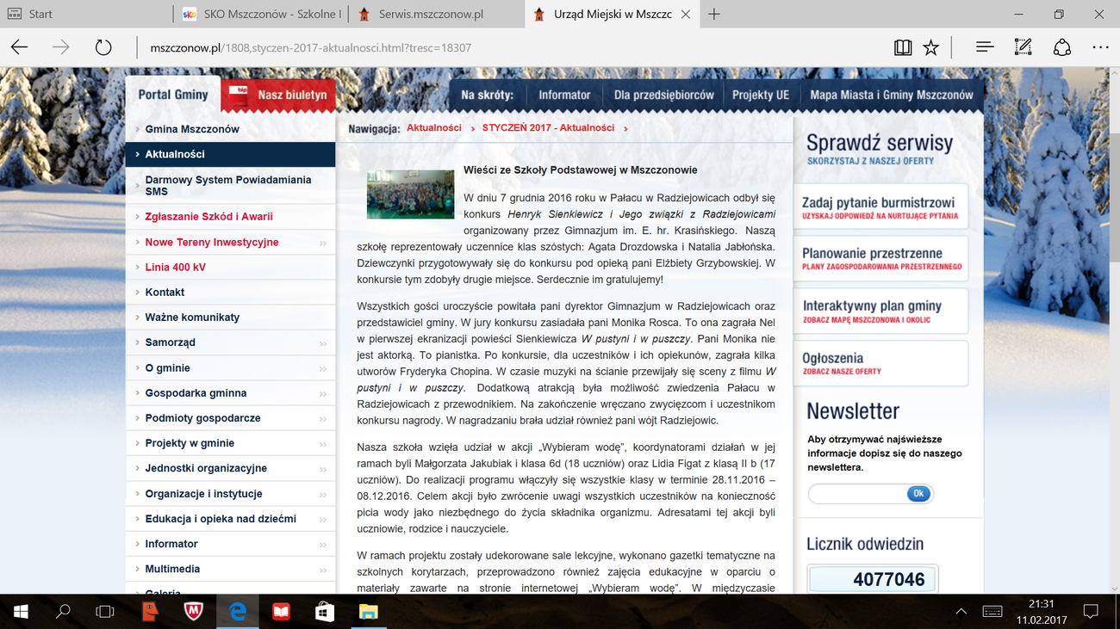Expand Edukacja i opieka nad dziećmi arrows

tap(323, 519)
